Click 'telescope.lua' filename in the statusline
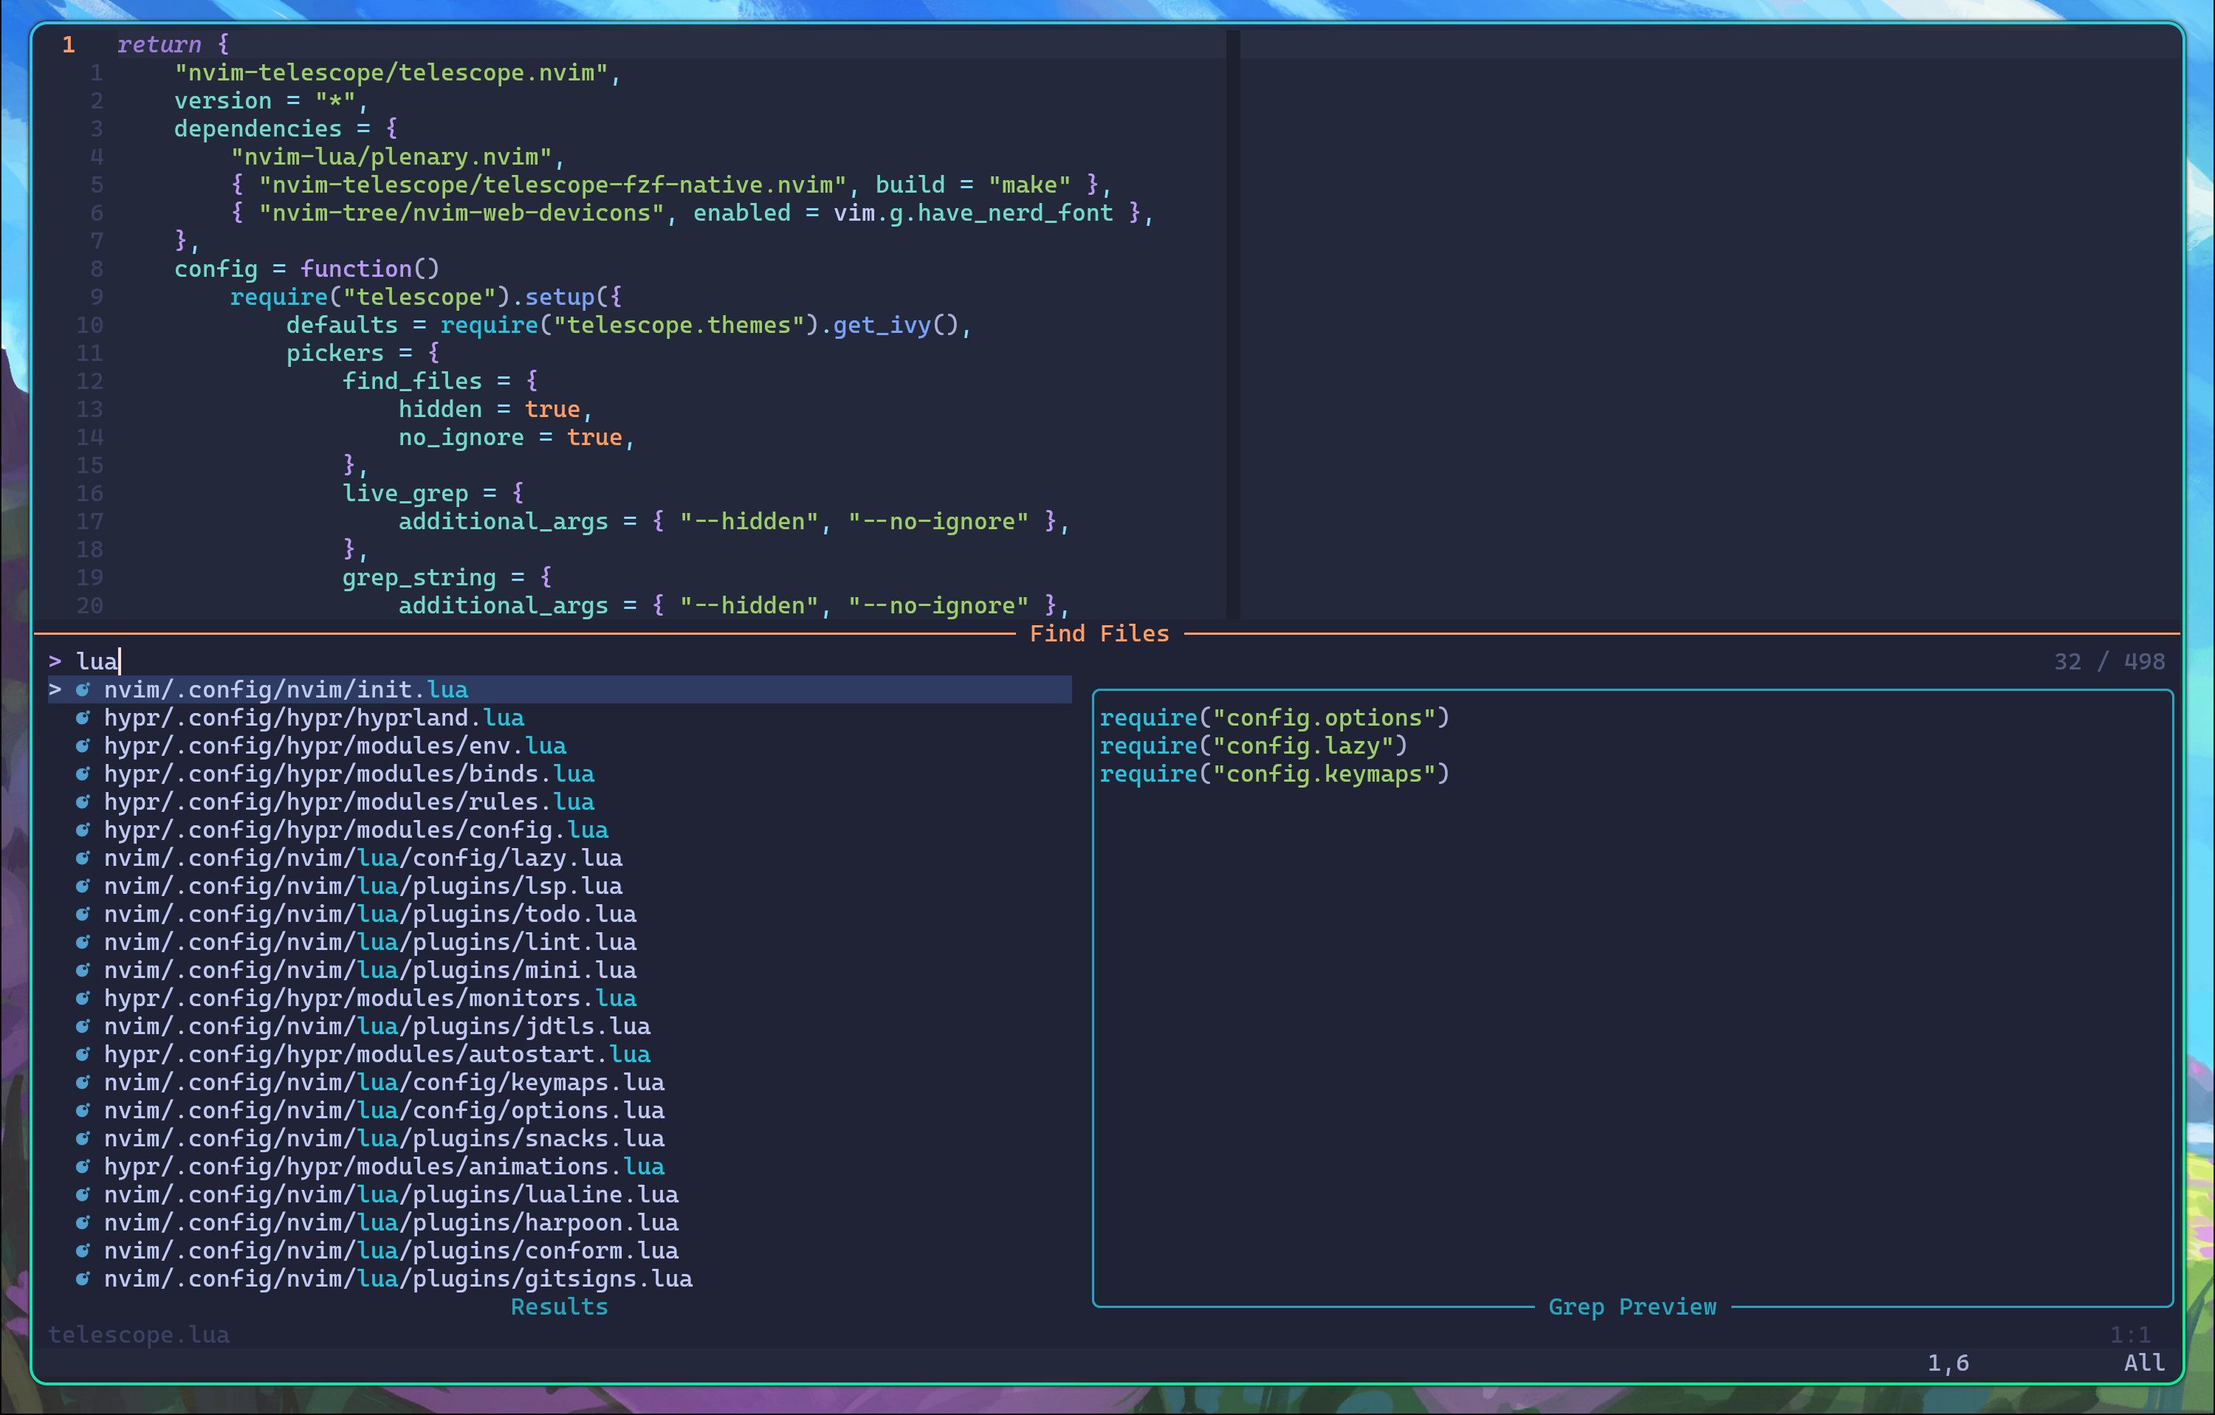2215x1415 pixels. point(139,1335)
